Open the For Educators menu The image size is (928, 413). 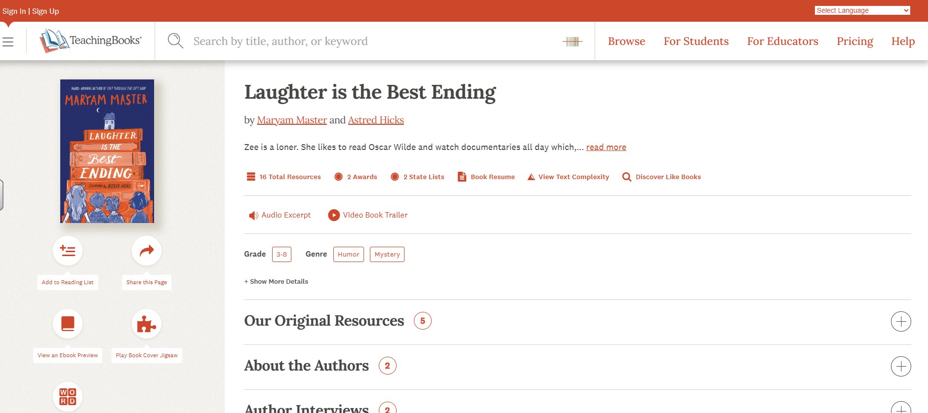pyautogui.click(x=782, y=41)
